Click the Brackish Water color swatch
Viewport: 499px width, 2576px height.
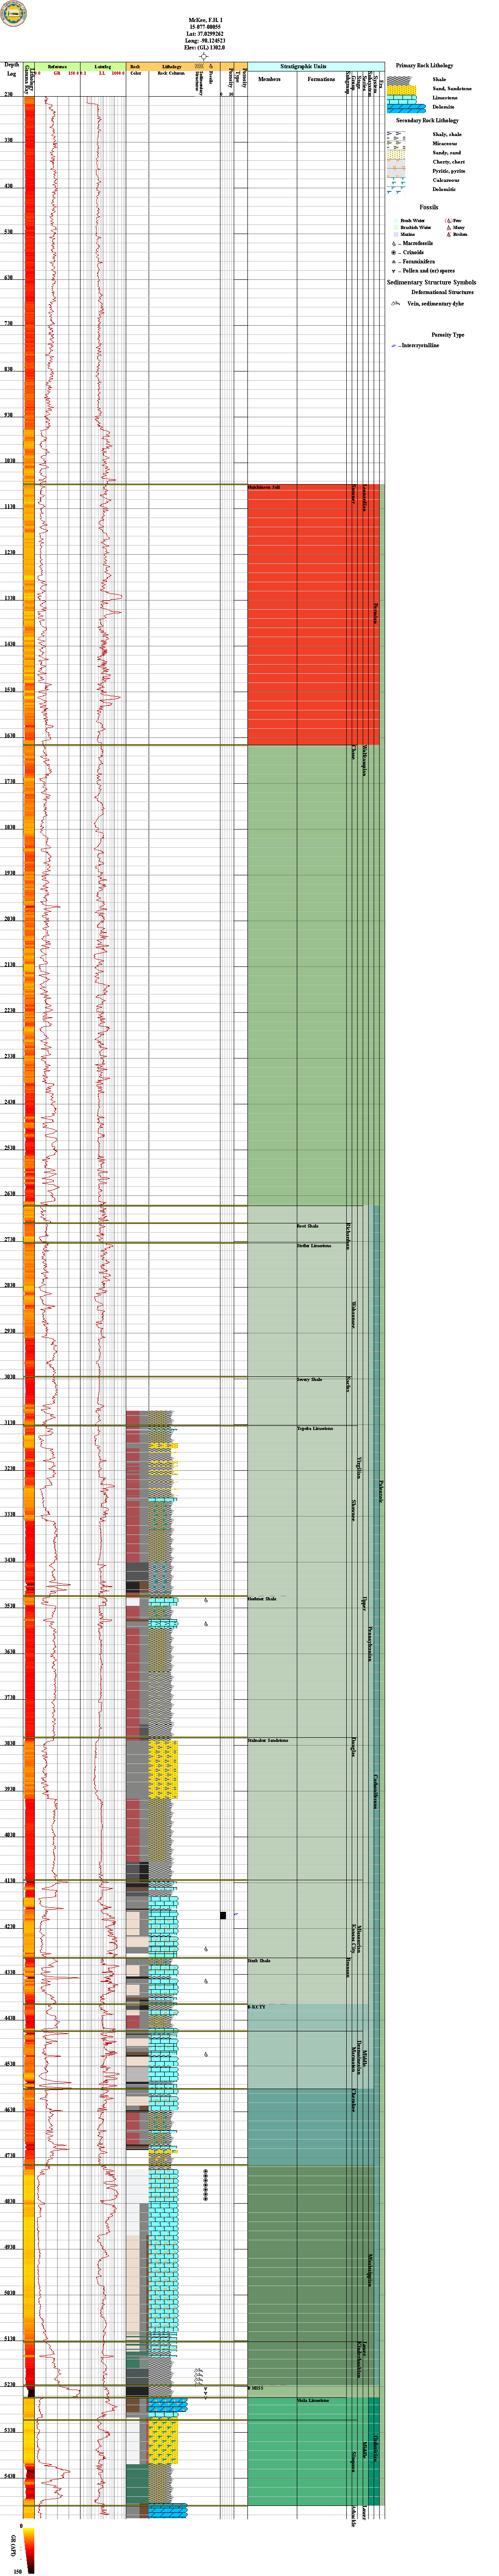point(395,227)
